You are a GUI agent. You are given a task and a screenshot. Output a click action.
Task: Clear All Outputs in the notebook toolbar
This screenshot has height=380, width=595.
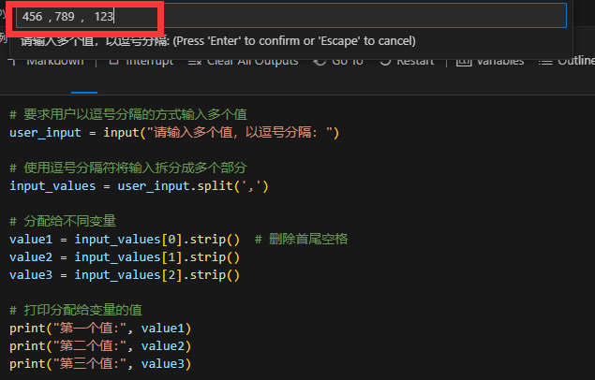244,62
